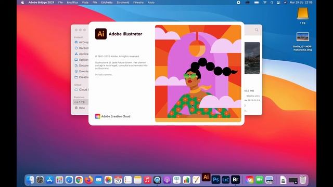Launch Keynote from the Dock
This screenshot has height=187, width=333.
point(177,180)
